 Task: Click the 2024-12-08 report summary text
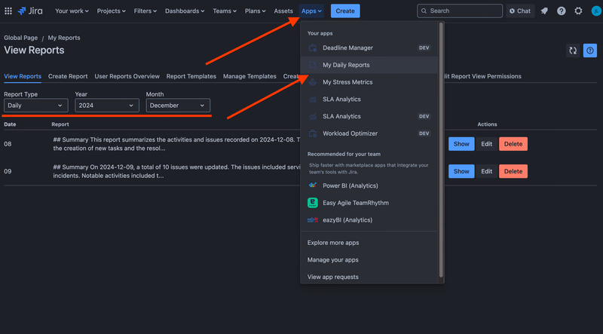(x=176, y=144)
